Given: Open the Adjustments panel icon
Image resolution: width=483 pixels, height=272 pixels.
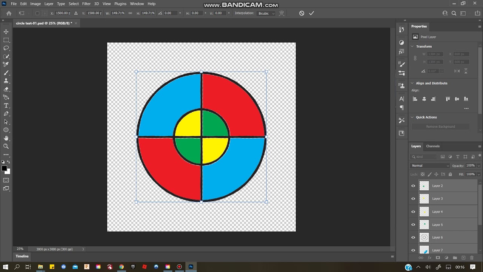Looking at the screenshot, I should 401,43.
